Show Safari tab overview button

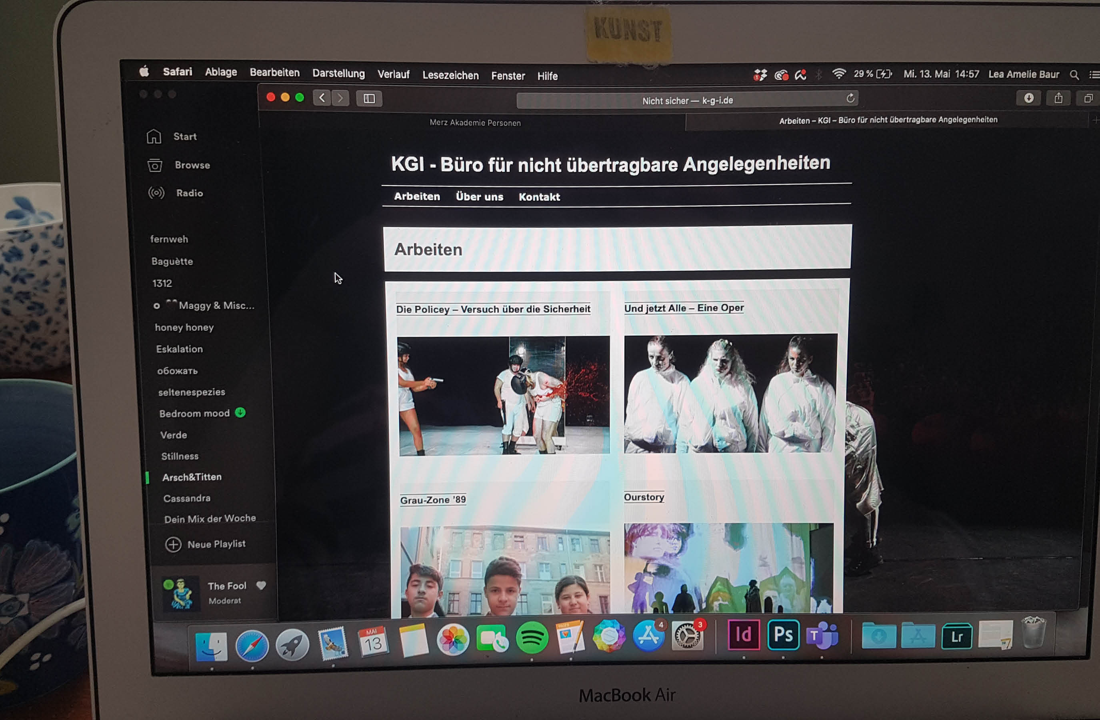click(x=1088, y=98)
